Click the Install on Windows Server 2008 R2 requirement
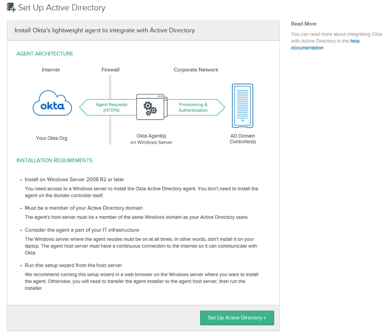Image resolution: width=390 pixels, height=332 pixels. [x=74, y=179]
